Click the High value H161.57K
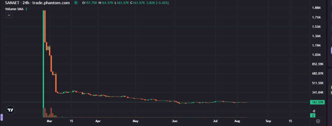The image size is (332, 126). 106,3
